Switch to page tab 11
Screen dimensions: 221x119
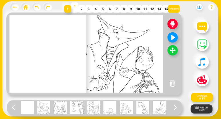(145, 9)
